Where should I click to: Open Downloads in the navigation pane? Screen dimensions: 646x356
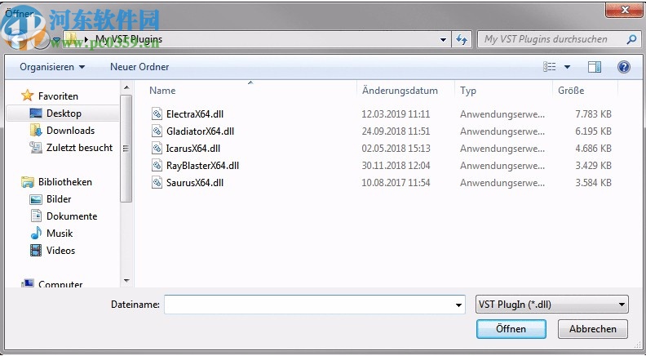[x=70, y=131]
